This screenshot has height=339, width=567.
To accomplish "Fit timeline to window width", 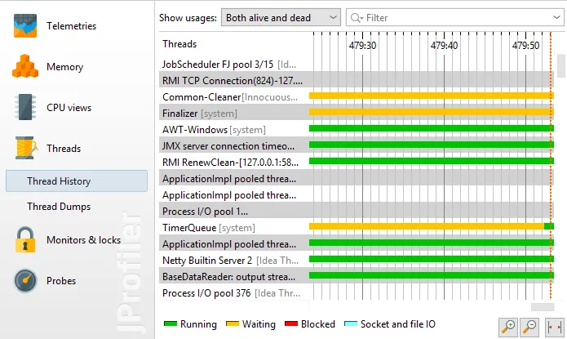I will click(x=554, y=327).
